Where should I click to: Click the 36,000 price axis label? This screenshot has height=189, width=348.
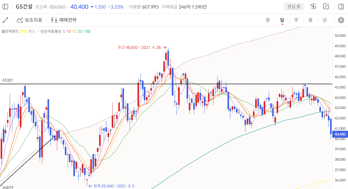(x=340, y=180)
